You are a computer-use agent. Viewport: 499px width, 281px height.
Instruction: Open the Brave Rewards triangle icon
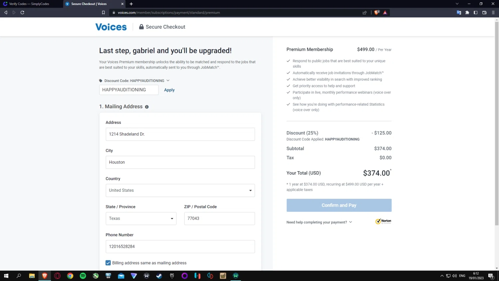coord(385,13)
